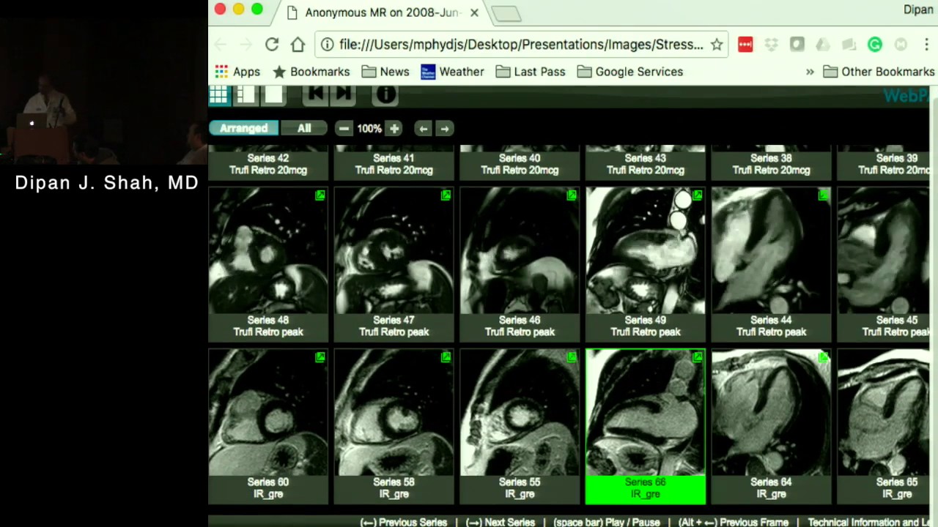Open the Other Bookmarks folder
The width and height of the screenshot is (938, 527).
879,72
